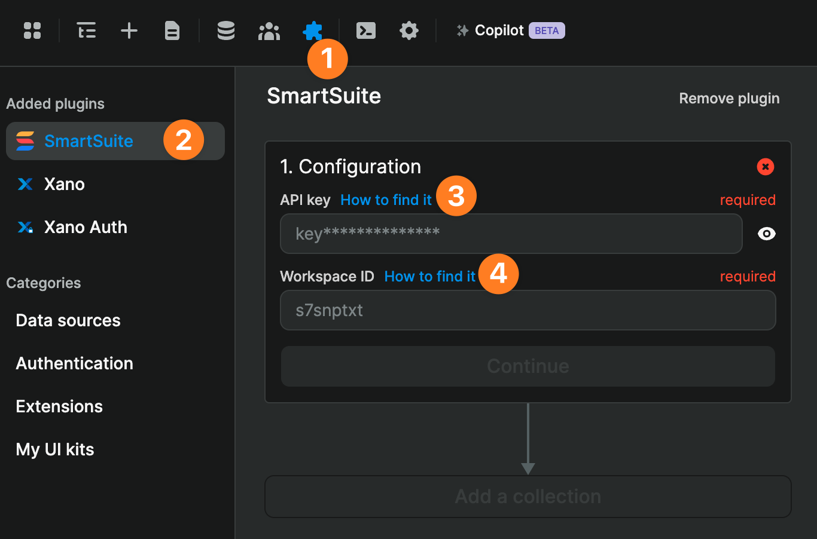Click the add element plus icon
817x539 pixels.
point(129,30)
